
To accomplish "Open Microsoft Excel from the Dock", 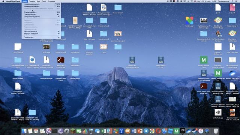I will point(103,131).
